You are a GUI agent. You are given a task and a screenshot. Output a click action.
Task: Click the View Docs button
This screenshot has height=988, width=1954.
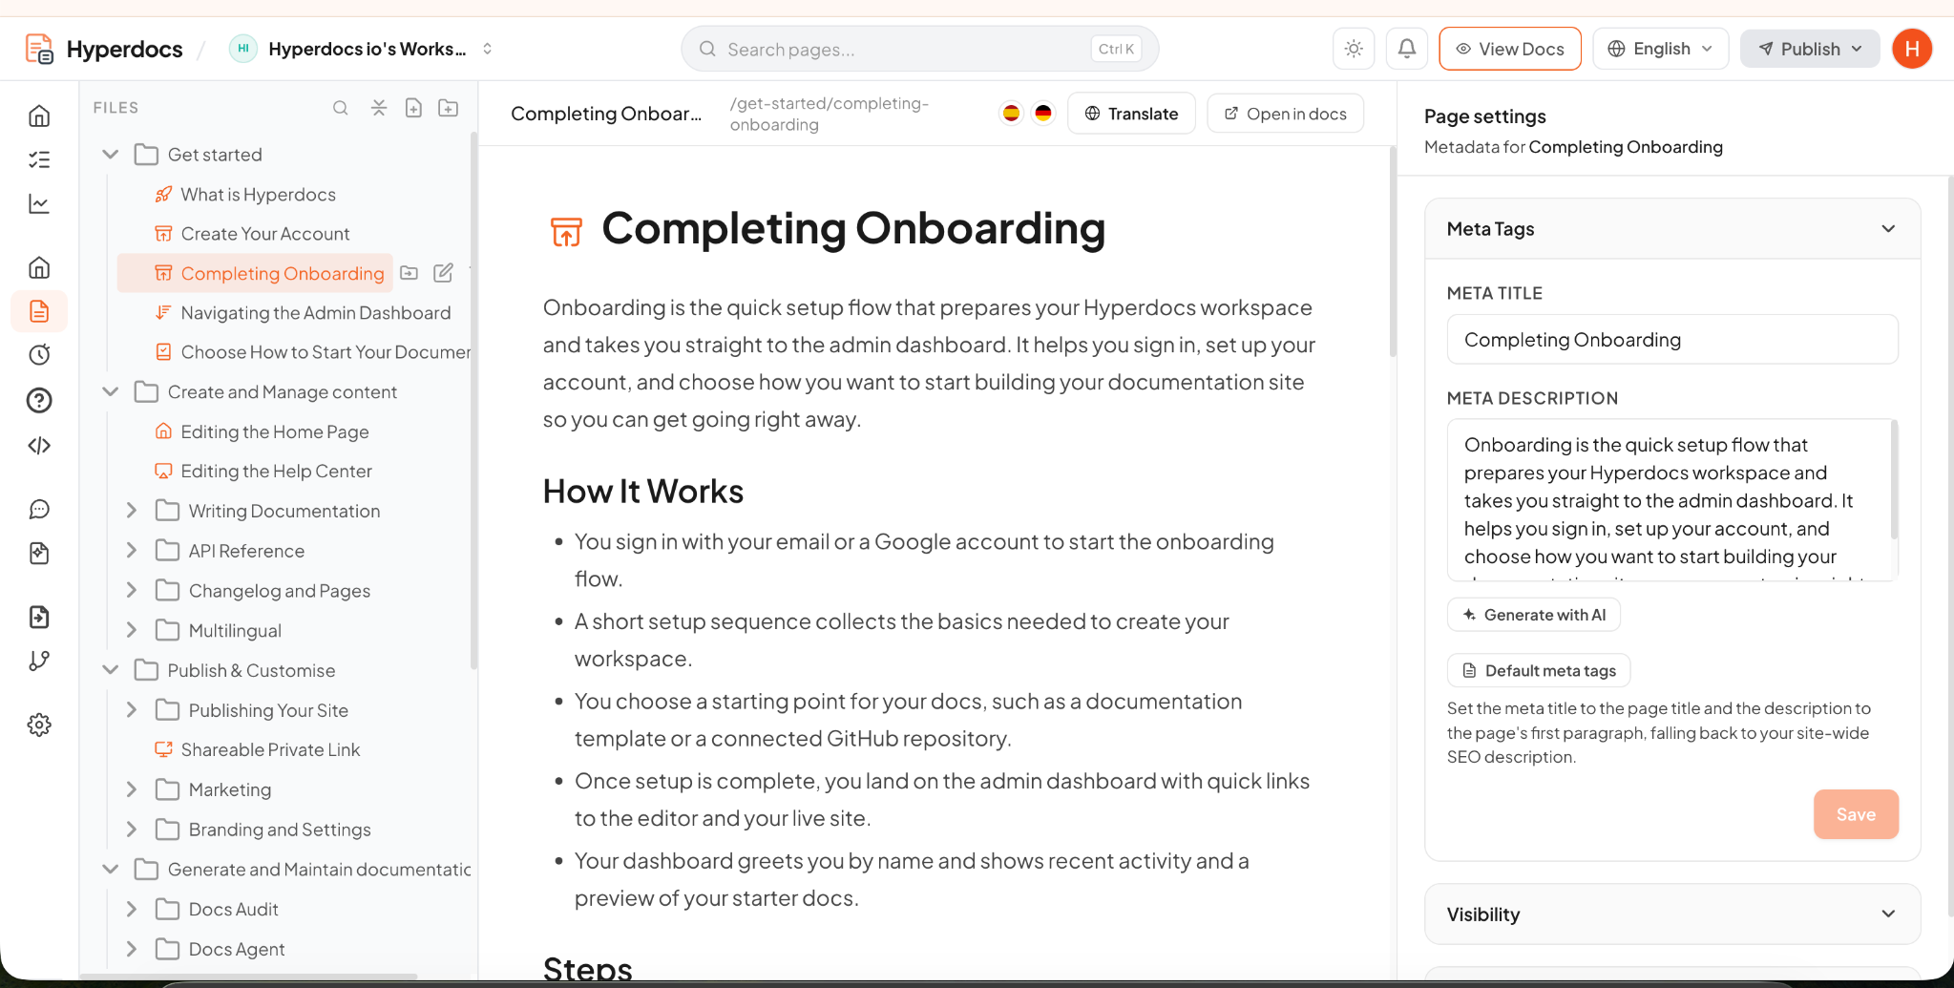point(1509,49)
